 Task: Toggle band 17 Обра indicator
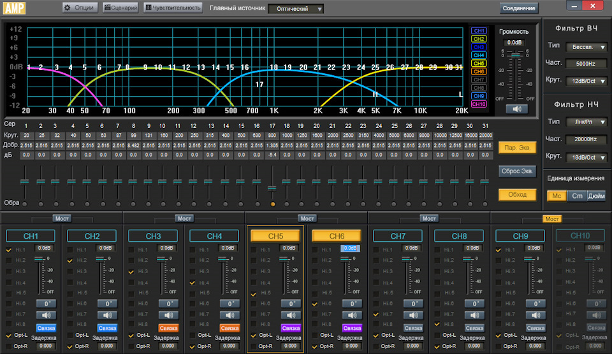point(273,204)
